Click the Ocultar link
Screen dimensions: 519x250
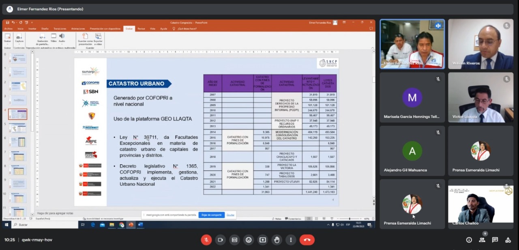230,215
